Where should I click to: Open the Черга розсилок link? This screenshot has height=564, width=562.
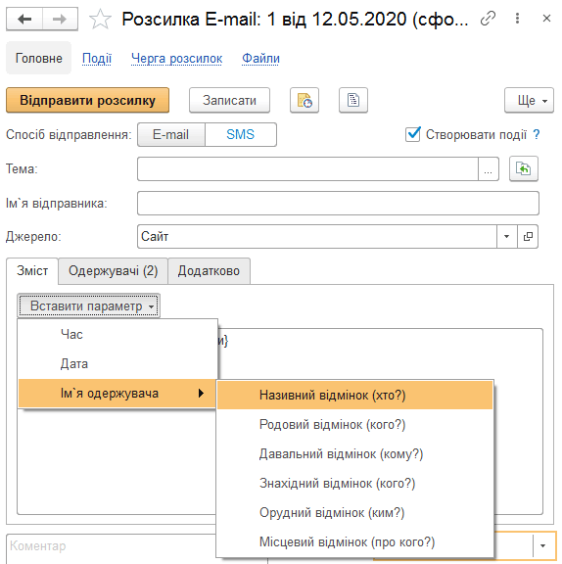point(176,59)
